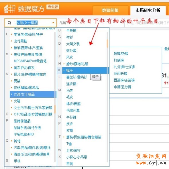Switch to the 数据简报 tab
Screen dimensions: 169x169
[110, 10]
